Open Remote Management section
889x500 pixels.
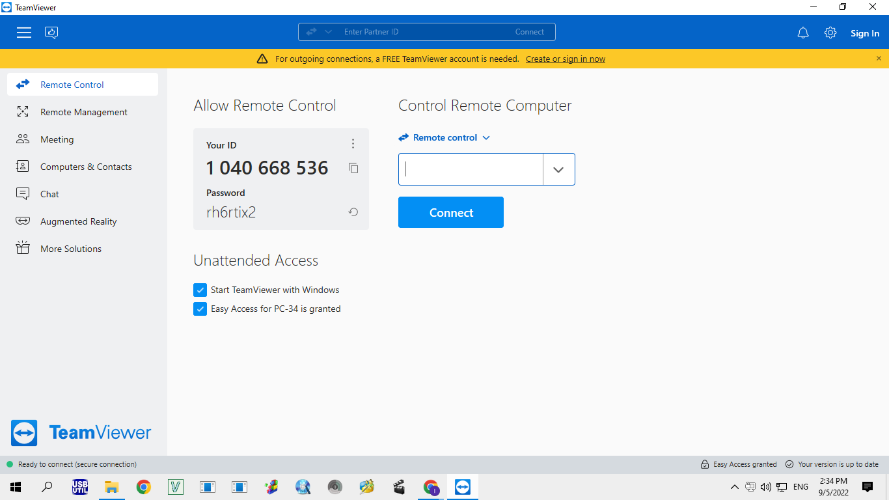[83, 112]
